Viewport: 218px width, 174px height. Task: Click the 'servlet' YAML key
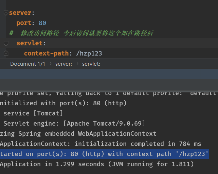pyautogui.click(x=29, y=43)
